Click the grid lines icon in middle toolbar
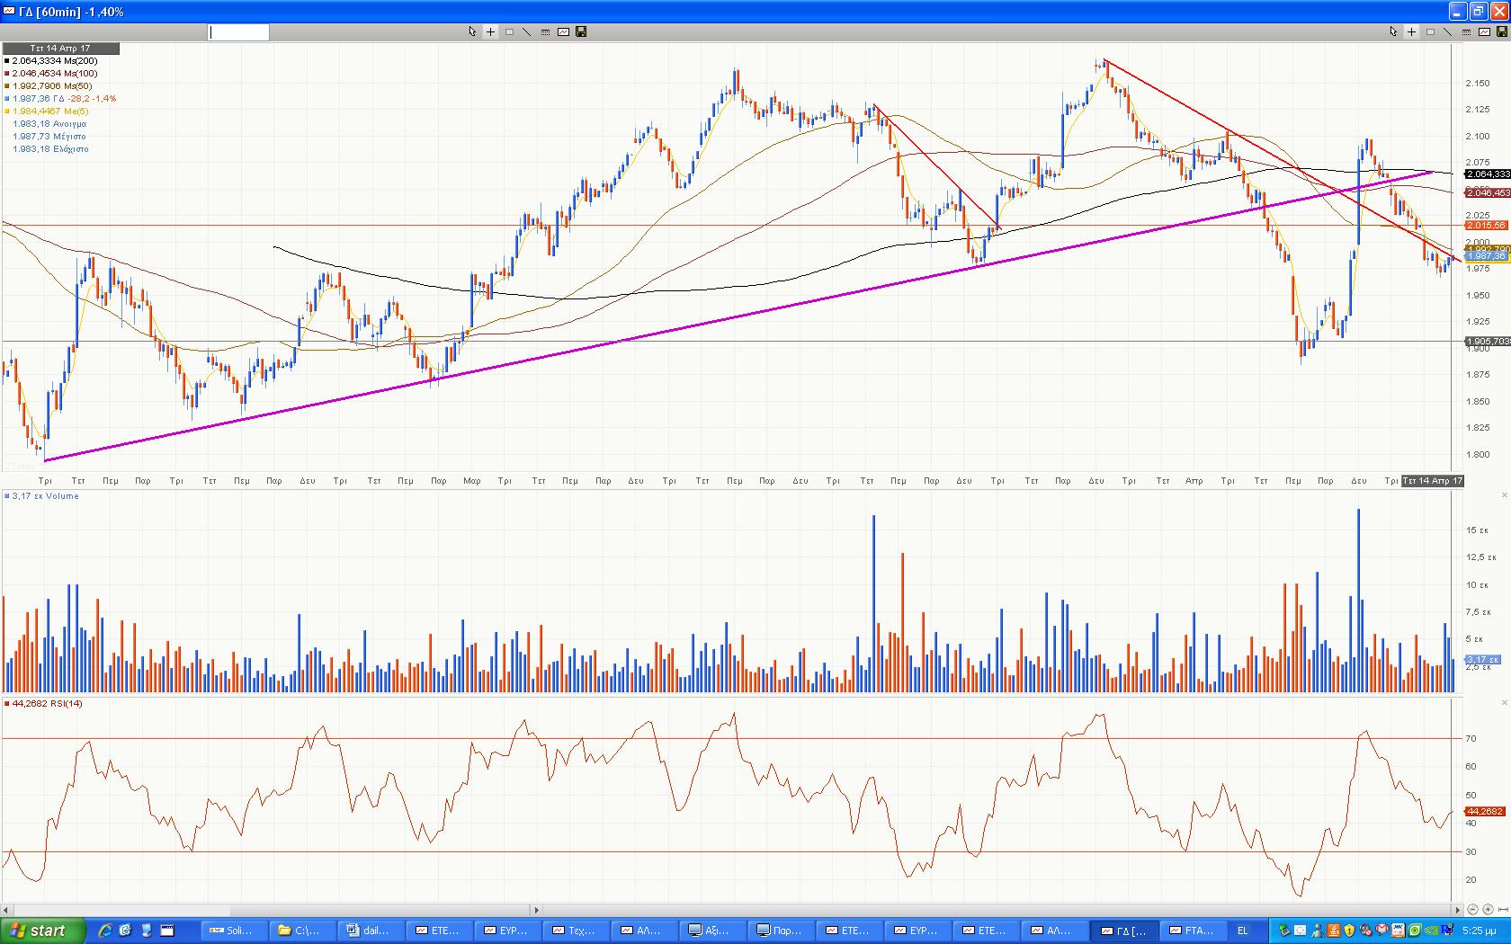 coord(545,31)
